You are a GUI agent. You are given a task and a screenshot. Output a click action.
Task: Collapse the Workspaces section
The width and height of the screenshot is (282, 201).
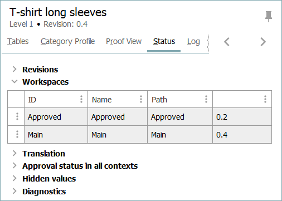pos(14,81)
